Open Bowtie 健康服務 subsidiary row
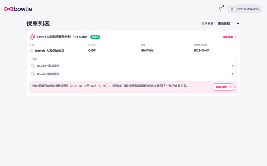The width and height of the screenshot is (267, 166). click(x=133, y=74)
